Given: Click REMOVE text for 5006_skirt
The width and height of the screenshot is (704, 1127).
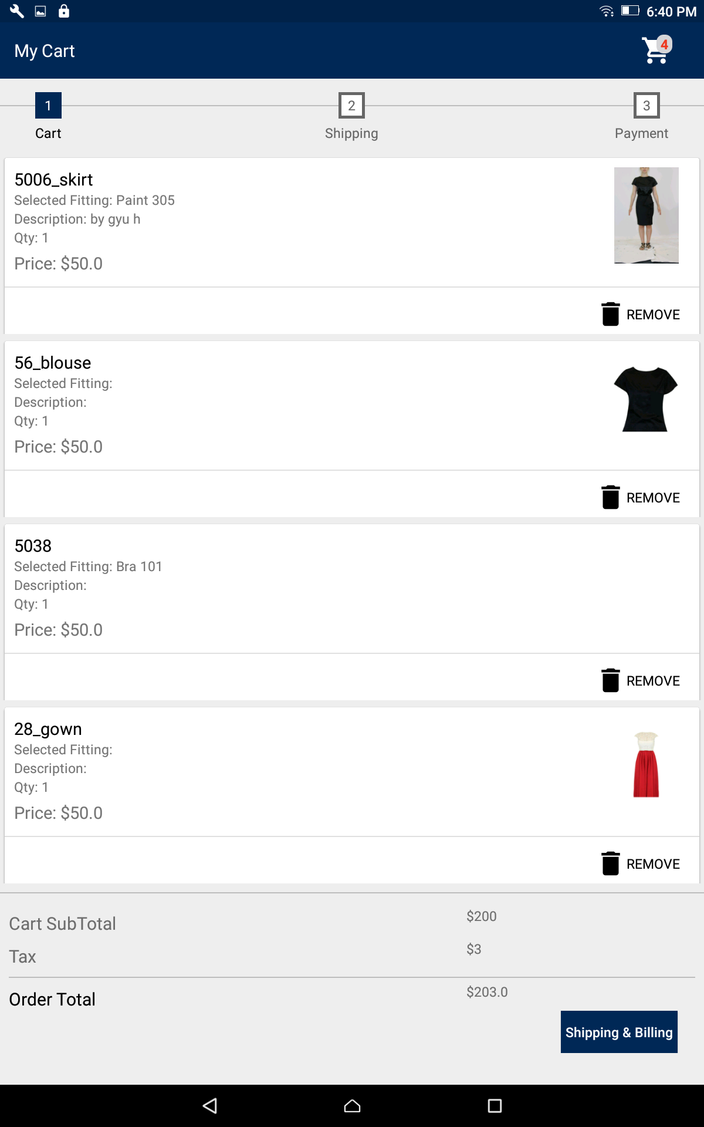Looking at the screenshot, I should [653, 315].
